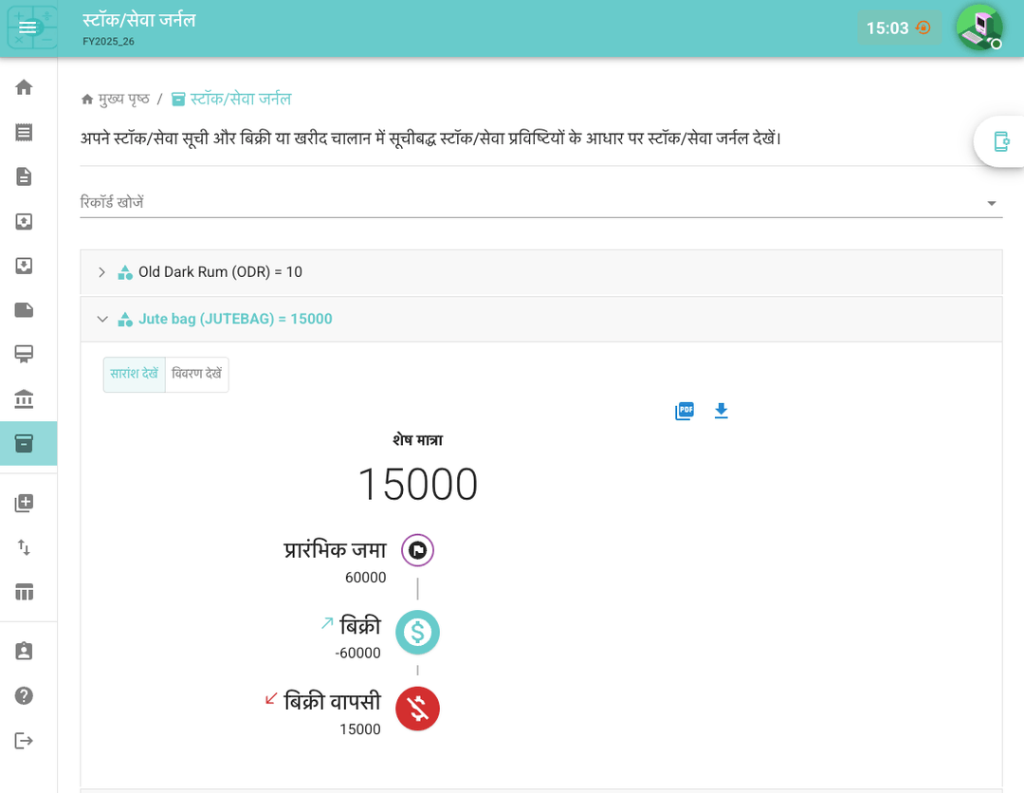The width and height of the screenshot is (1024, 793).
Task: Collapse the Jute bag (JUTEBAG) row
Action: [x=101, y=320]
